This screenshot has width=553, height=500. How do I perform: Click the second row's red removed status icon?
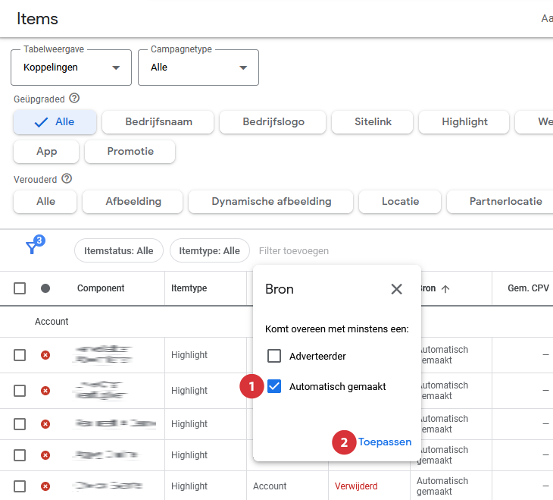(45, 391)
